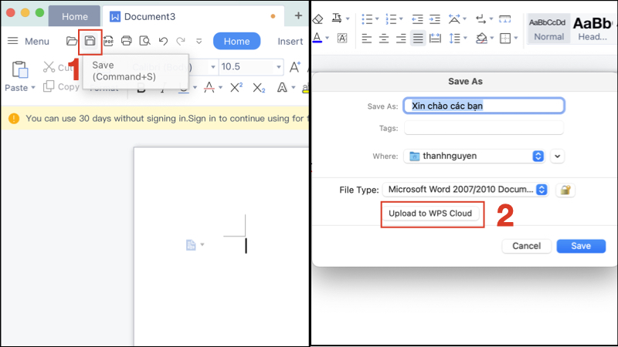The width and height of the screenshot is (618, 347).
Task: Redo the last action
Action: pos(181,41)
